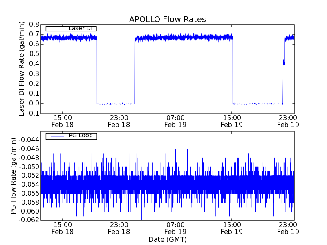Click the 0.5 tick on Laser DI axis
Viewport: 327px width, 245px height.
34,54
